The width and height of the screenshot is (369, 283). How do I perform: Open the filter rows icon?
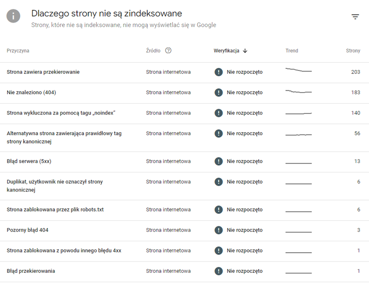355,17
